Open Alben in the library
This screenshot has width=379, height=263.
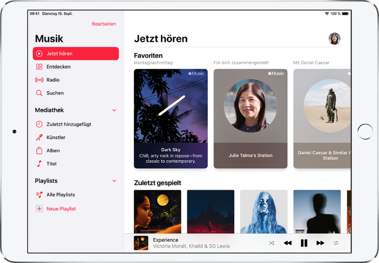tap(76, 151)
